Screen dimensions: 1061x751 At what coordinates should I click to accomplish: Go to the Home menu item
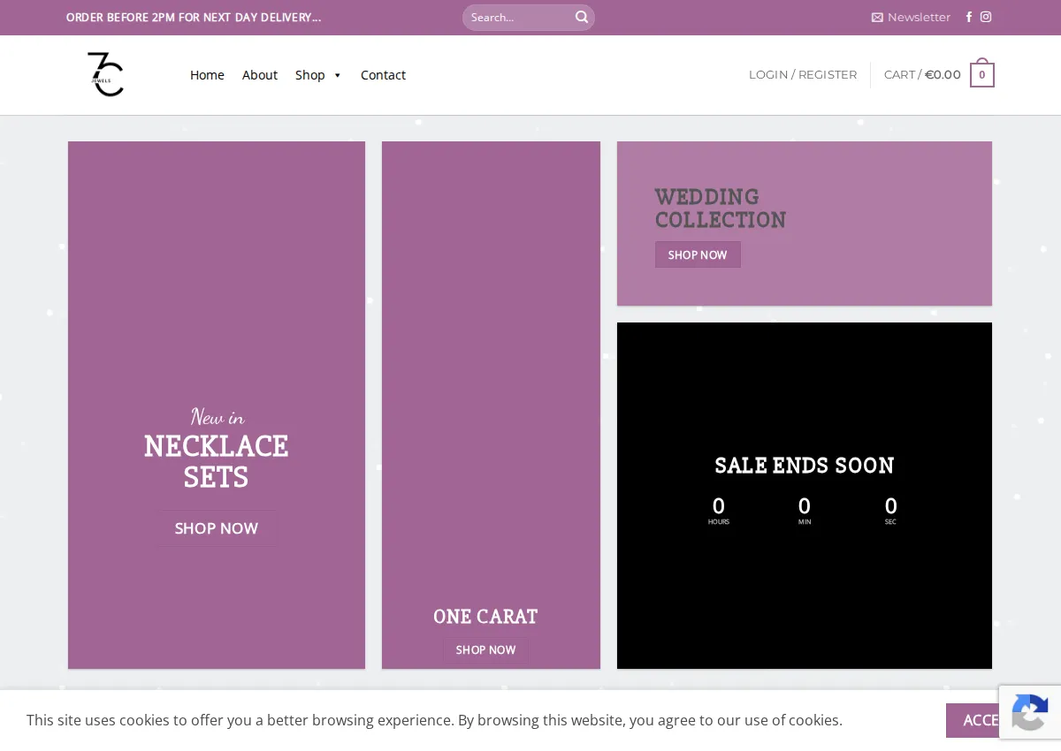point(207,75)
